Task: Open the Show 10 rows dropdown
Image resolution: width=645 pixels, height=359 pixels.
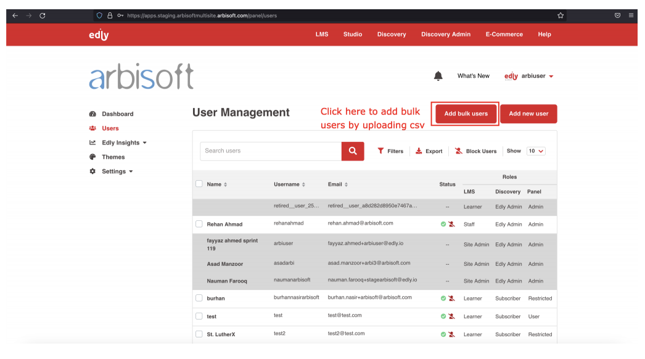Action: [536, 151]
